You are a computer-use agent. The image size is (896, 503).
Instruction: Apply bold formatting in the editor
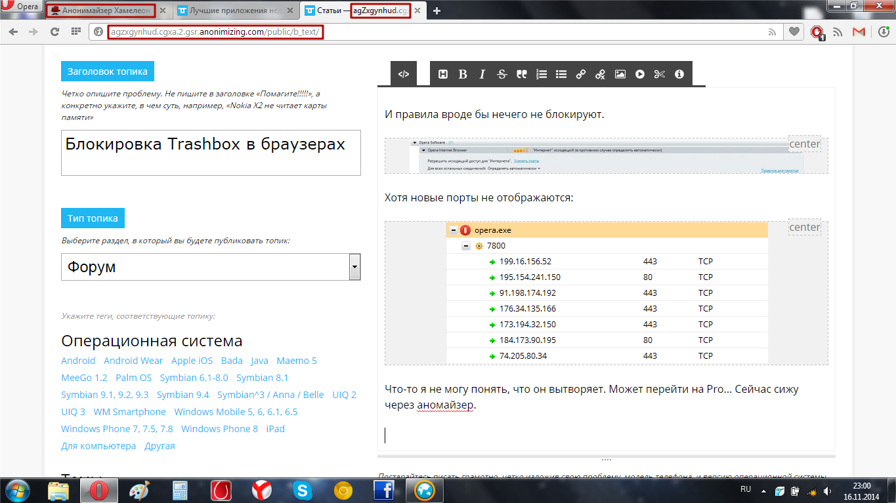(463, 74)
